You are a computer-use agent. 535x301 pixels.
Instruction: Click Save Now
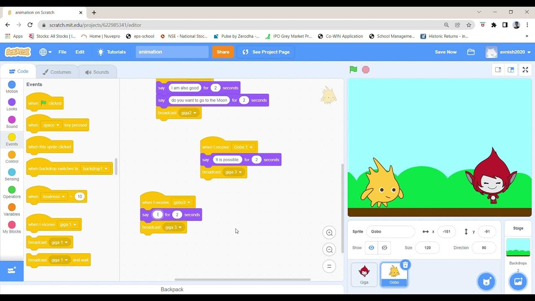446,52
